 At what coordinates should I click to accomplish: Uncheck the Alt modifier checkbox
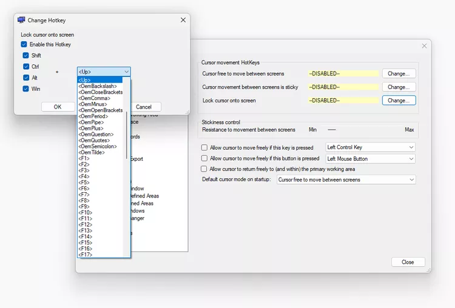(26, 78)
